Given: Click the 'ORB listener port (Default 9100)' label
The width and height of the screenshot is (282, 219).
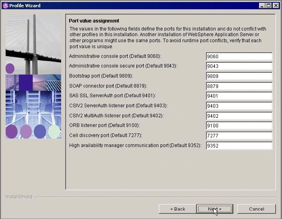Looking at the screenshot, I should pyautogui.click(x=104, y=125).
